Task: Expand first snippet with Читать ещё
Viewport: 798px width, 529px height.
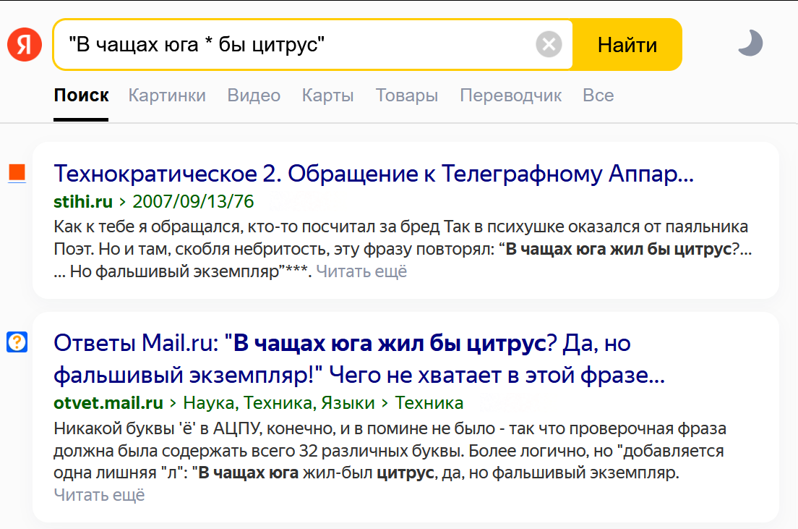Action: tap(361, 272)
